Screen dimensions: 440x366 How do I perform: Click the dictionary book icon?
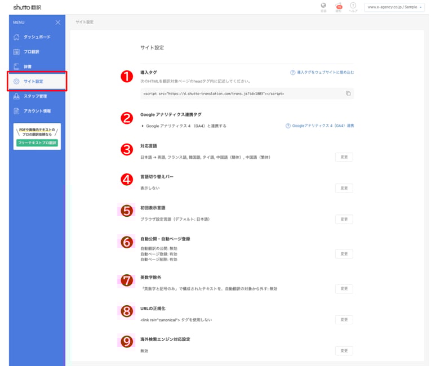coord(16,66)
